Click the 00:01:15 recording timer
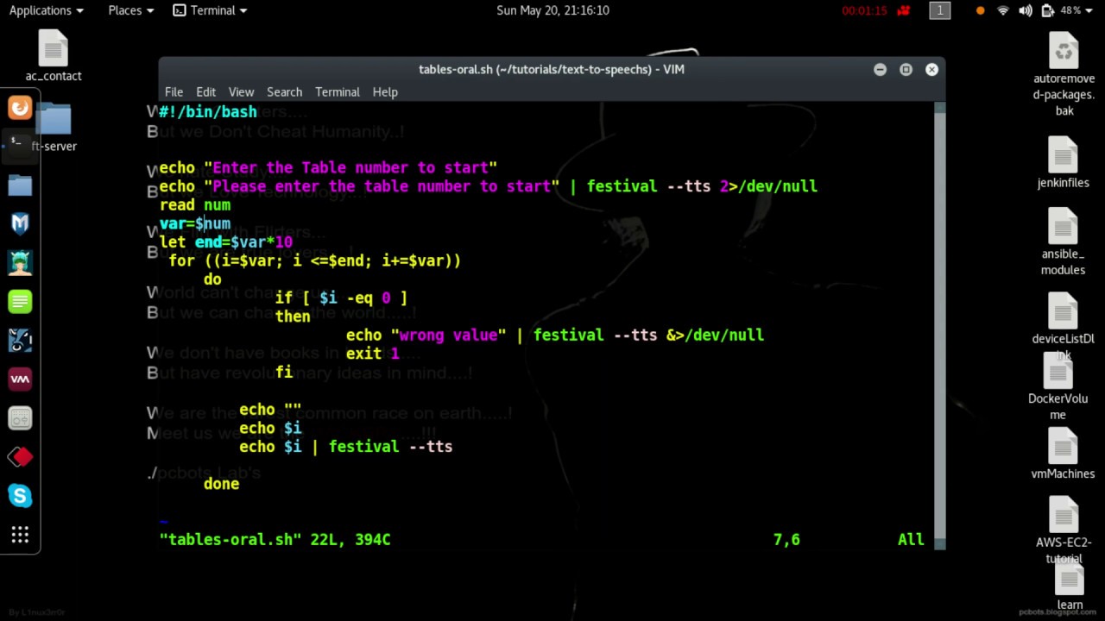The width and height of the screenshot is (1105, 621). (864, 10)
